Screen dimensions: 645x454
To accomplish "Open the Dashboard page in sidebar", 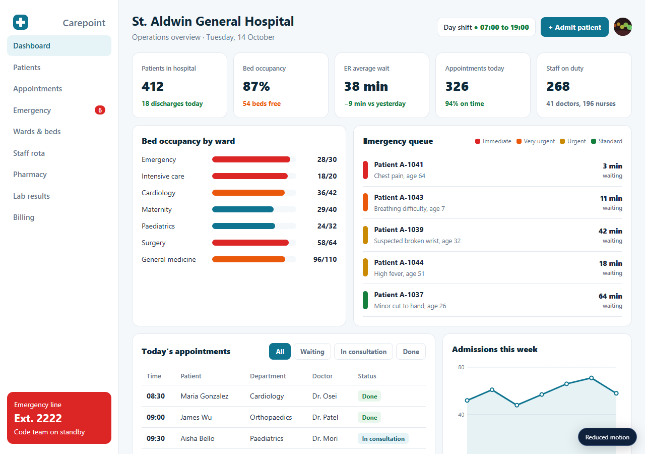I will pyautogui.click(x=59, y=46).
